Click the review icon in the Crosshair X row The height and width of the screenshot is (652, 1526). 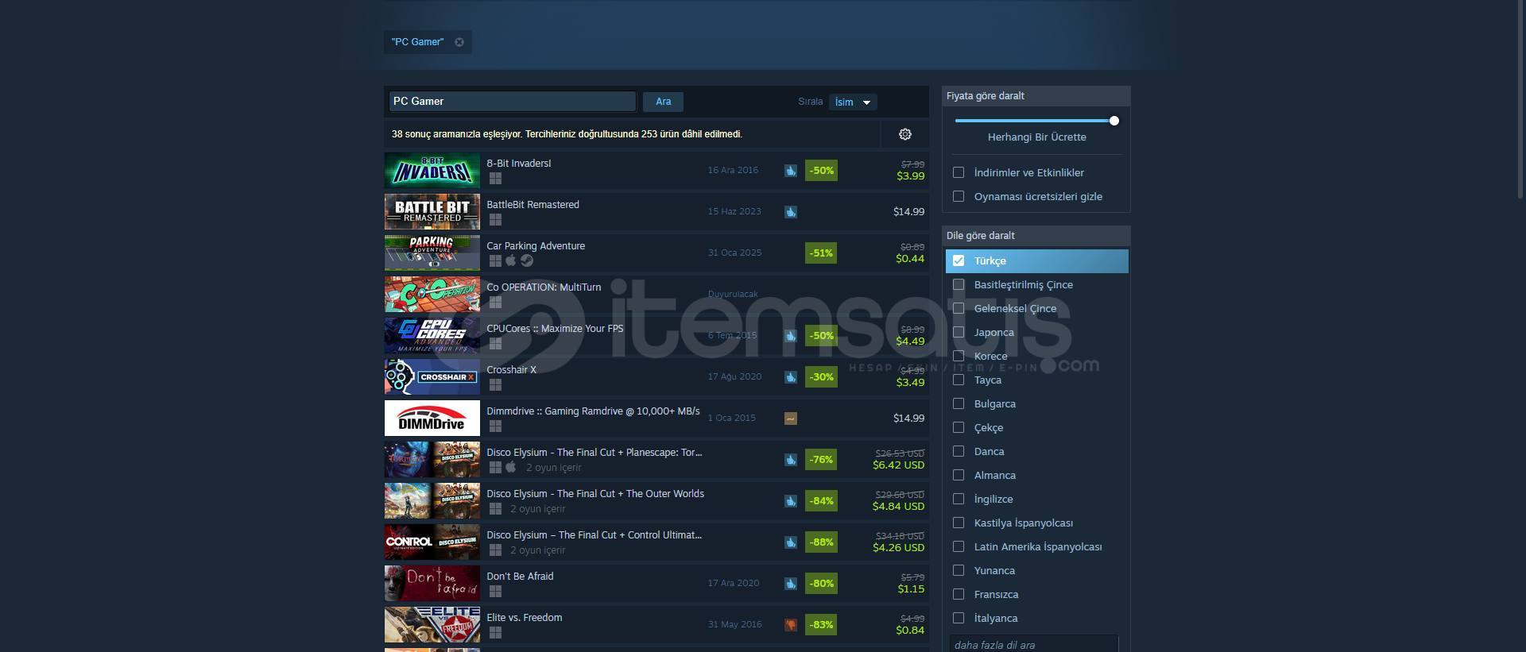click(x=791, y=377)
